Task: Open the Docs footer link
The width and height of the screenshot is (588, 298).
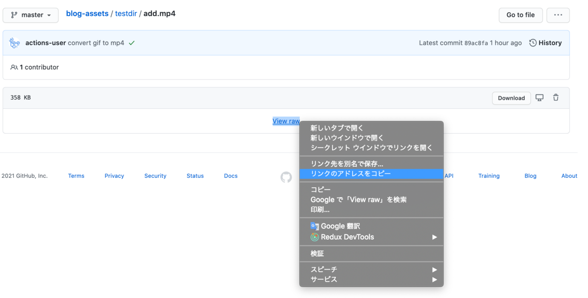Action: [231, 176]
